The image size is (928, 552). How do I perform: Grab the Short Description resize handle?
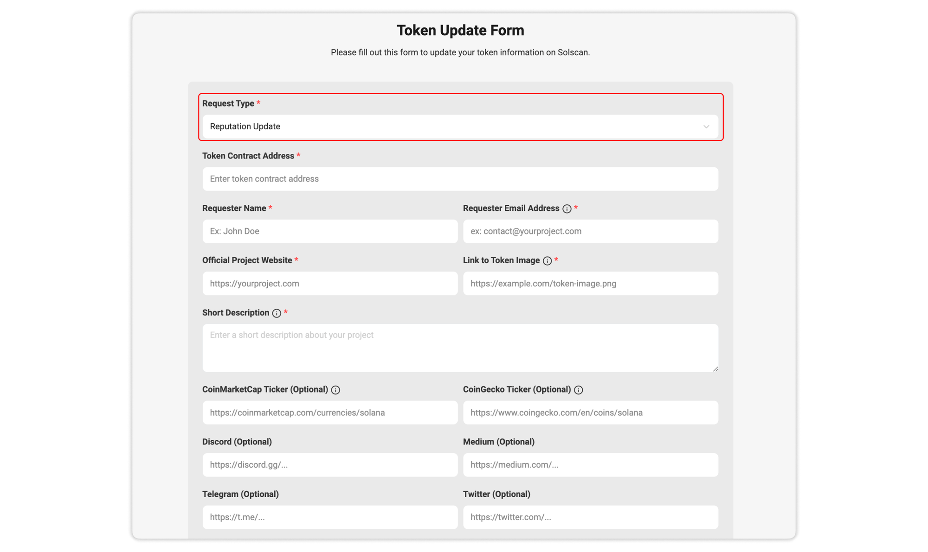tap(715, 369)
